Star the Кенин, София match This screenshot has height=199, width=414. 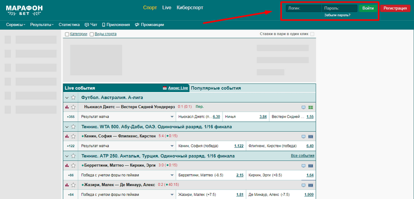73,136
